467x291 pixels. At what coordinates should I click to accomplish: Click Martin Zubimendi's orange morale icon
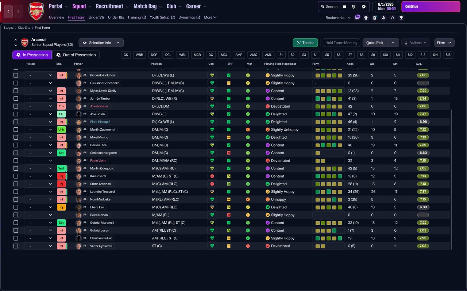click(x=248, y=129)
